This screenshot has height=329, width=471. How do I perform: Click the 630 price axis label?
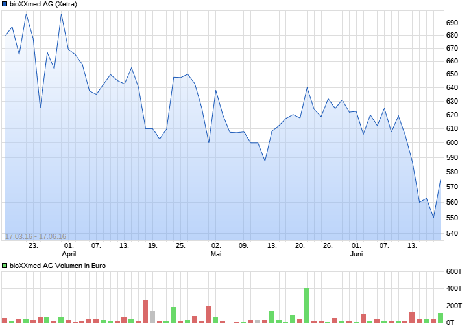[x=452, y=102]
